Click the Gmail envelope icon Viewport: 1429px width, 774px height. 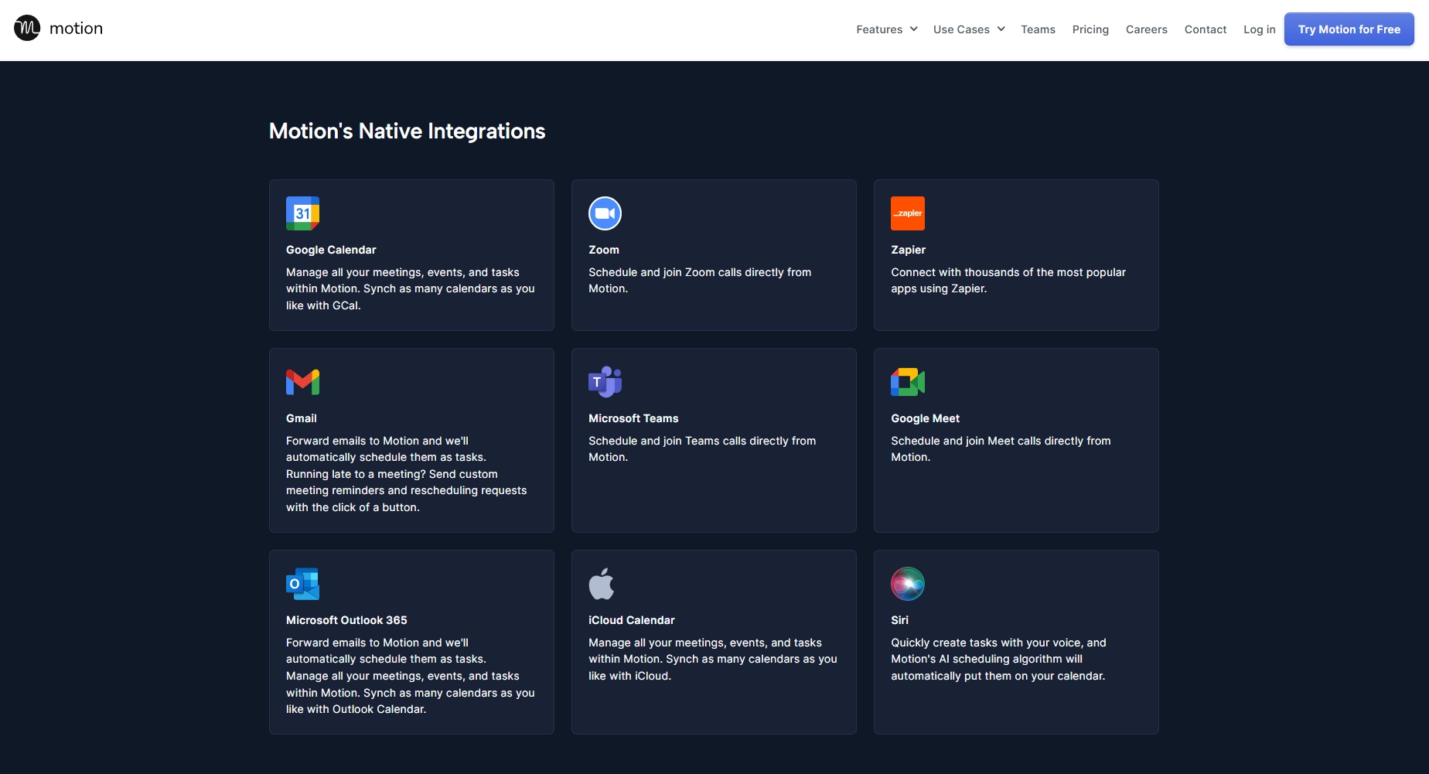[x=302, y=382]
